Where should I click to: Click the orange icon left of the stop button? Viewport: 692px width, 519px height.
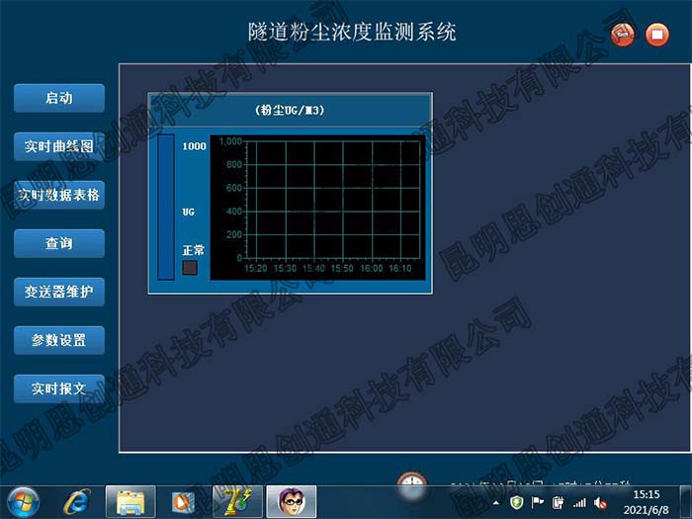[622, 35]
